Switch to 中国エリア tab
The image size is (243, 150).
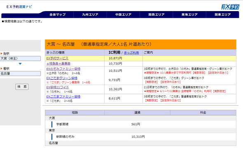coord(124,15)
